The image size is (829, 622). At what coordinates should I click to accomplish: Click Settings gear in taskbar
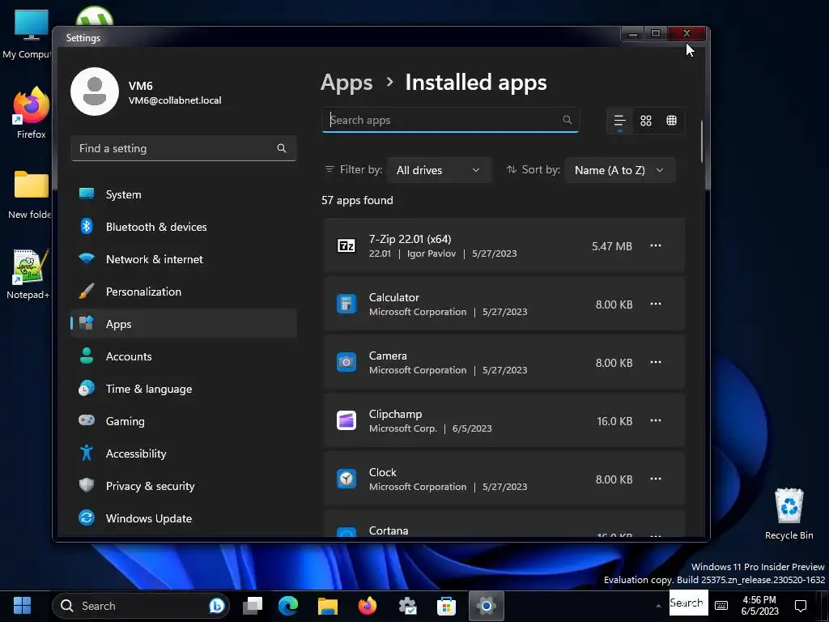click(487, 606)
